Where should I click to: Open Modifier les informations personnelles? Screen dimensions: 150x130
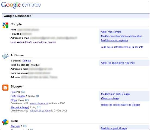pos(121,36)
